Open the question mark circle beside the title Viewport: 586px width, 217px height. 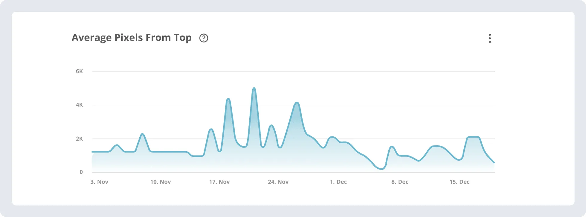(x=204, y=38)
